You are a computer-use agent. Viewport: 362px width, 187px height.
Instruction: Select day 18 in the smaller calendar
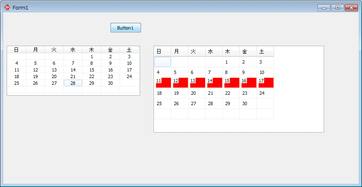(17, 76)
